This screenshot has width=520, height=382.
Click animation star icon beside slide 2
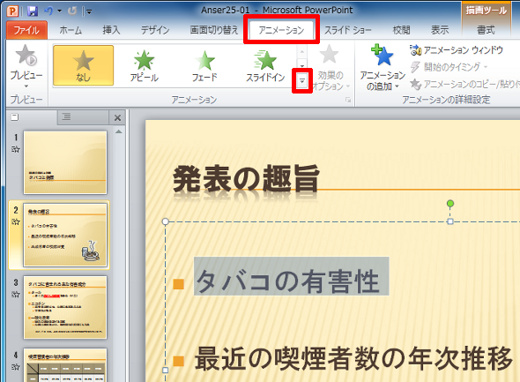[x=16, y=221]
